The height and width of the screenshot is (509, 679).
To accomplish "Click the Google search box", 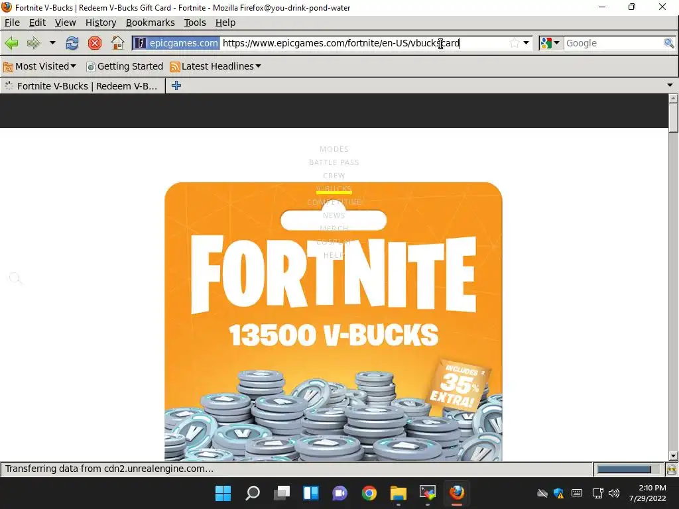I will click(613, 43).
